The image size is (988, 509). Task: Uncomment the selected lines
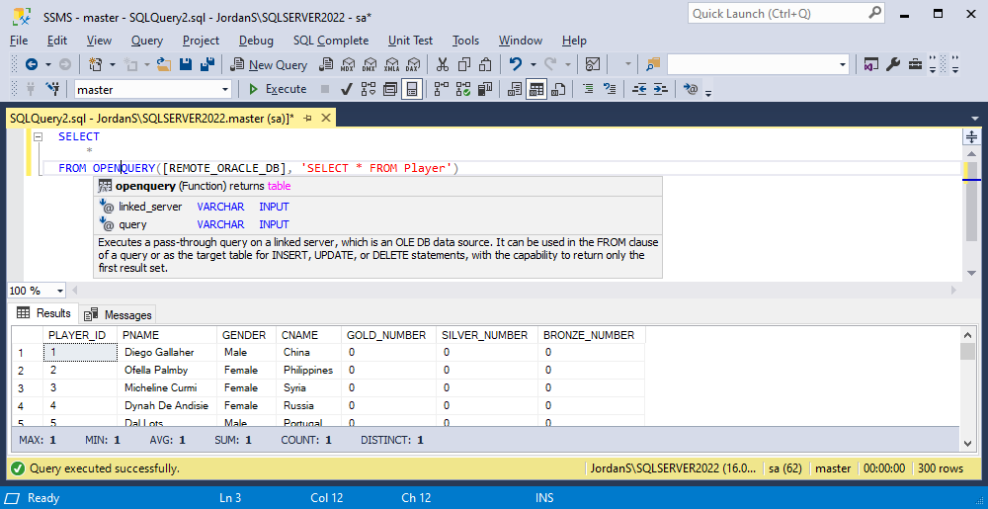tap(610, 90)
